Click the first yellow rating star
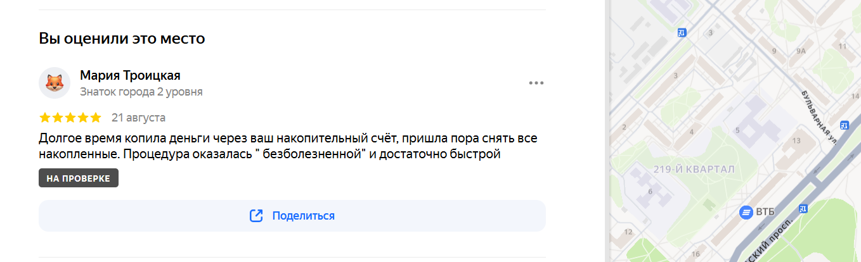 pyautogui.click(x=45, y=118)
